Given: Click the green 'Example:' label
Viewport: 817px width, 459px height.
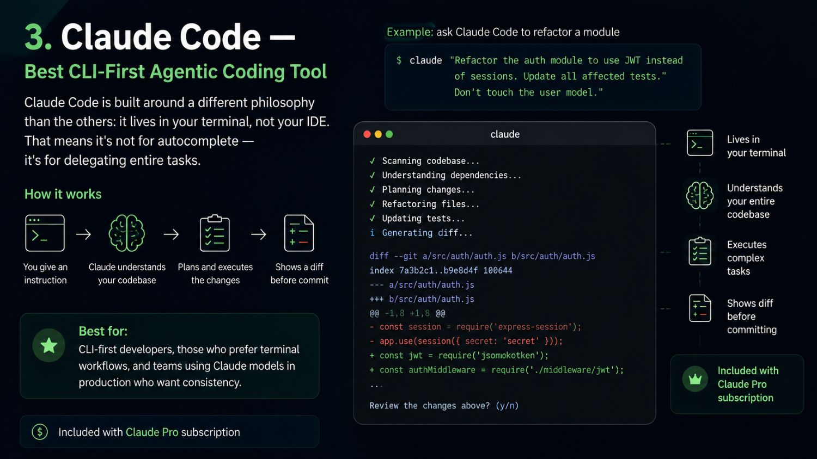Looking at the screenshot, I should [410, 32].
